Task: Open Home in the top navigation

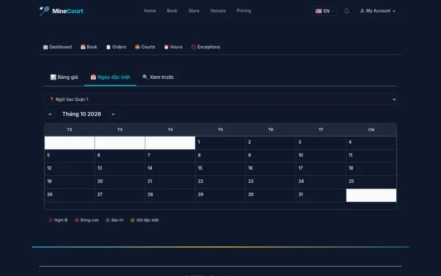Action: tap(150, 11)
